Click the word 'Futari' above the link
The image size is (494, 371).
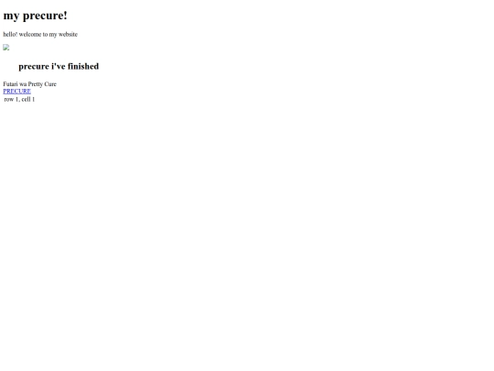click(10, 84)
